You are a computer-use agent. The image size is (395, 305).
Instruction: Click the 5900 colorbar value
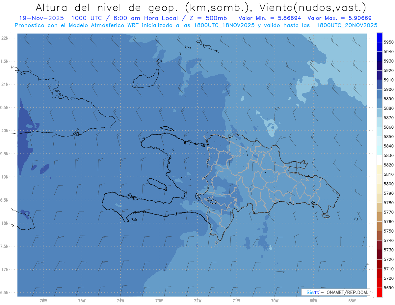click(x=389, y=89)
